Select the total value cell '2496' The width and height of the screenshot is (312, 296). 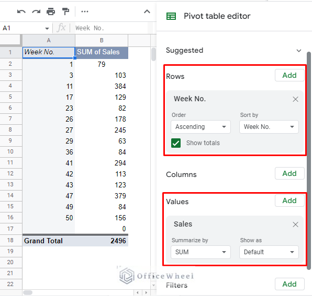pyautogui.click(x=102, y=241)
